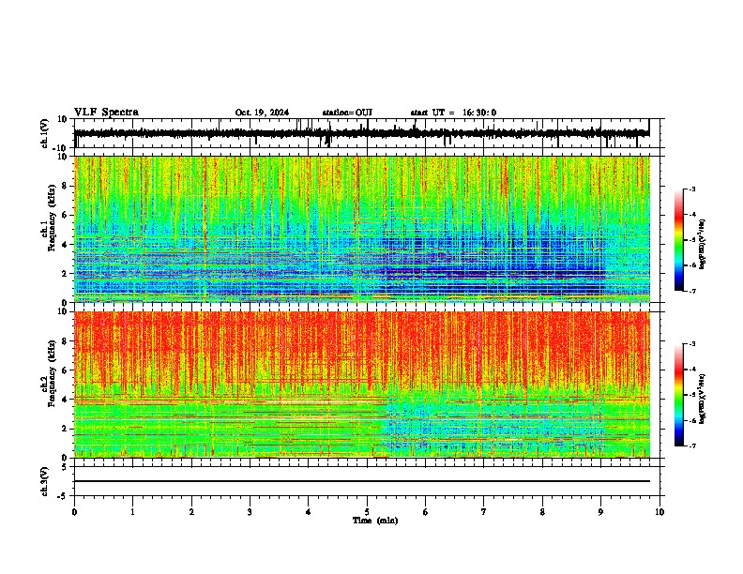Click the "ch.1(V)" waveform axis label
The height and width of the screenshot is (574, 743).
[x=45, y=133]
